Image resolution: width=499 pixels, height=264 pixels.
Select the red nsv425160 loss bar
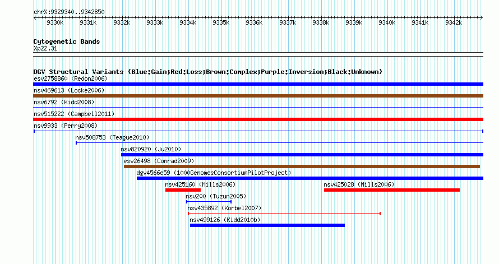[183, 190]
